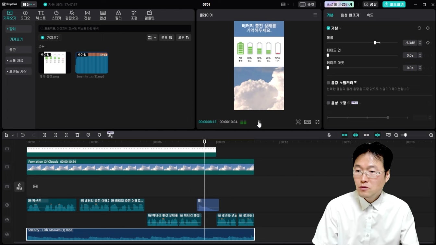The image size is (436, 245).
Task: Click the Pro-labelled icon in the timeline toolbar
Action: click(110, 134)
